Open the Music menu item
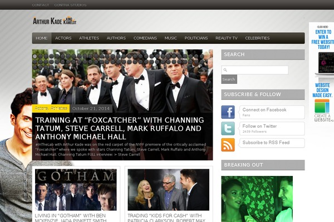The height and width of the screenshot is (222, 334). click(x=171, y=38)
